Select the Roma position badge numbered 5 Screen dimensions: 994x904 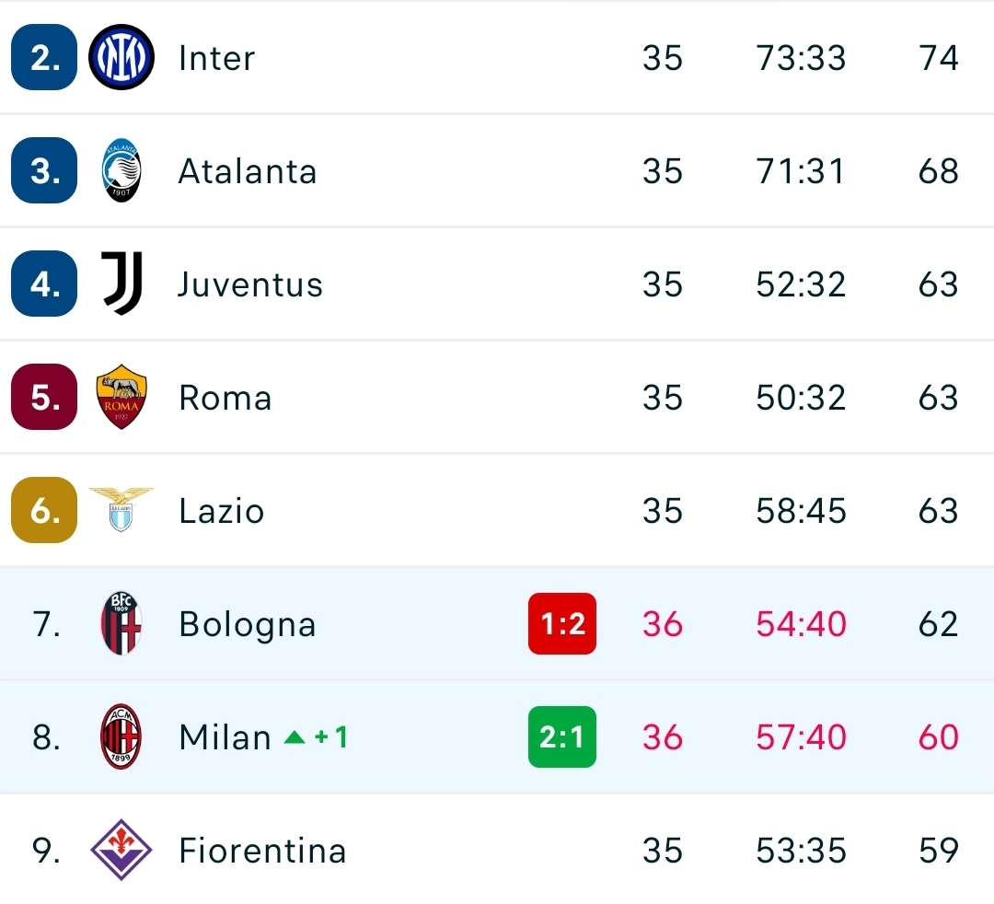43,397
